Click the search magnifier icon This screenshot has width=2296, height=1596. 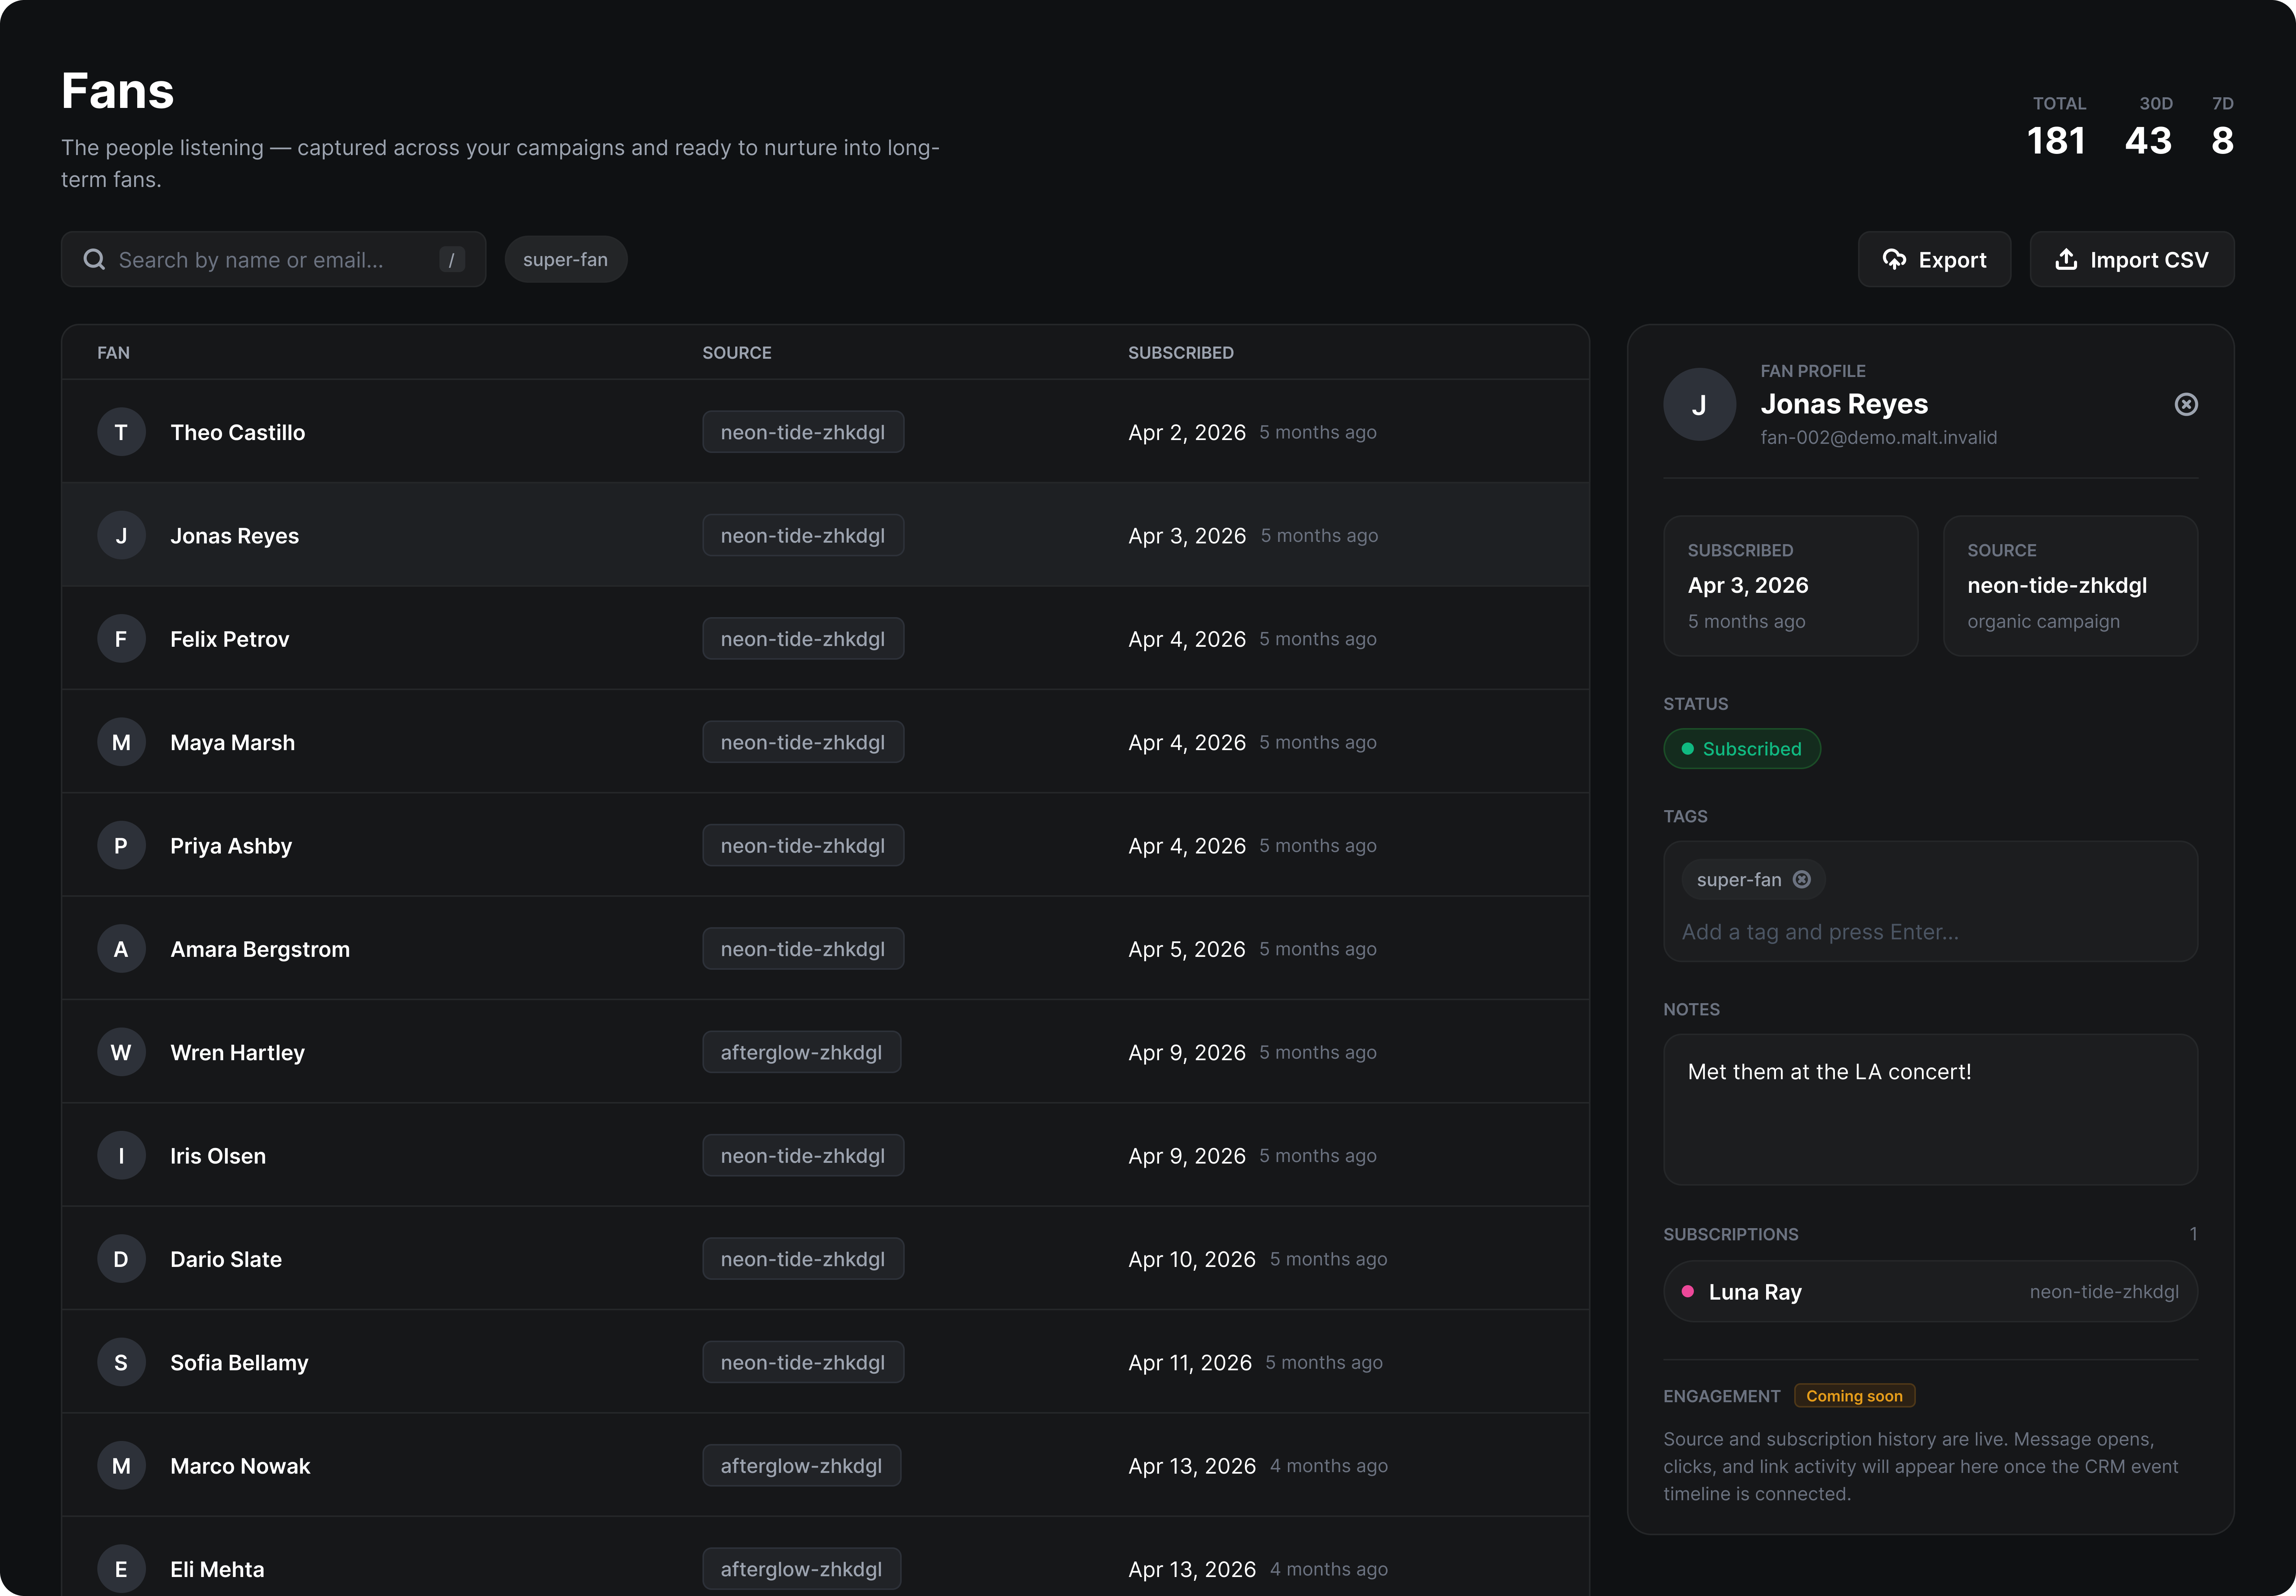[94, 260]
